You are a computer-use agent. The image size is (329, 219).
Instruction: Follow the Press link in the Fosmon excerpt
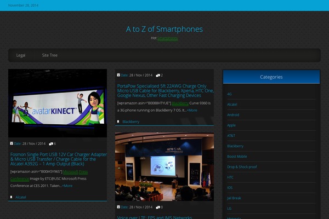(x=83, y=171)
